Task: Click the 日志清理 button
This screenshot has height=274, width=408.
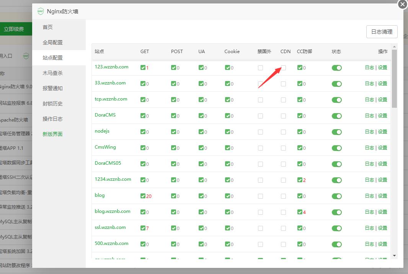Action: [x=382, y=32]
